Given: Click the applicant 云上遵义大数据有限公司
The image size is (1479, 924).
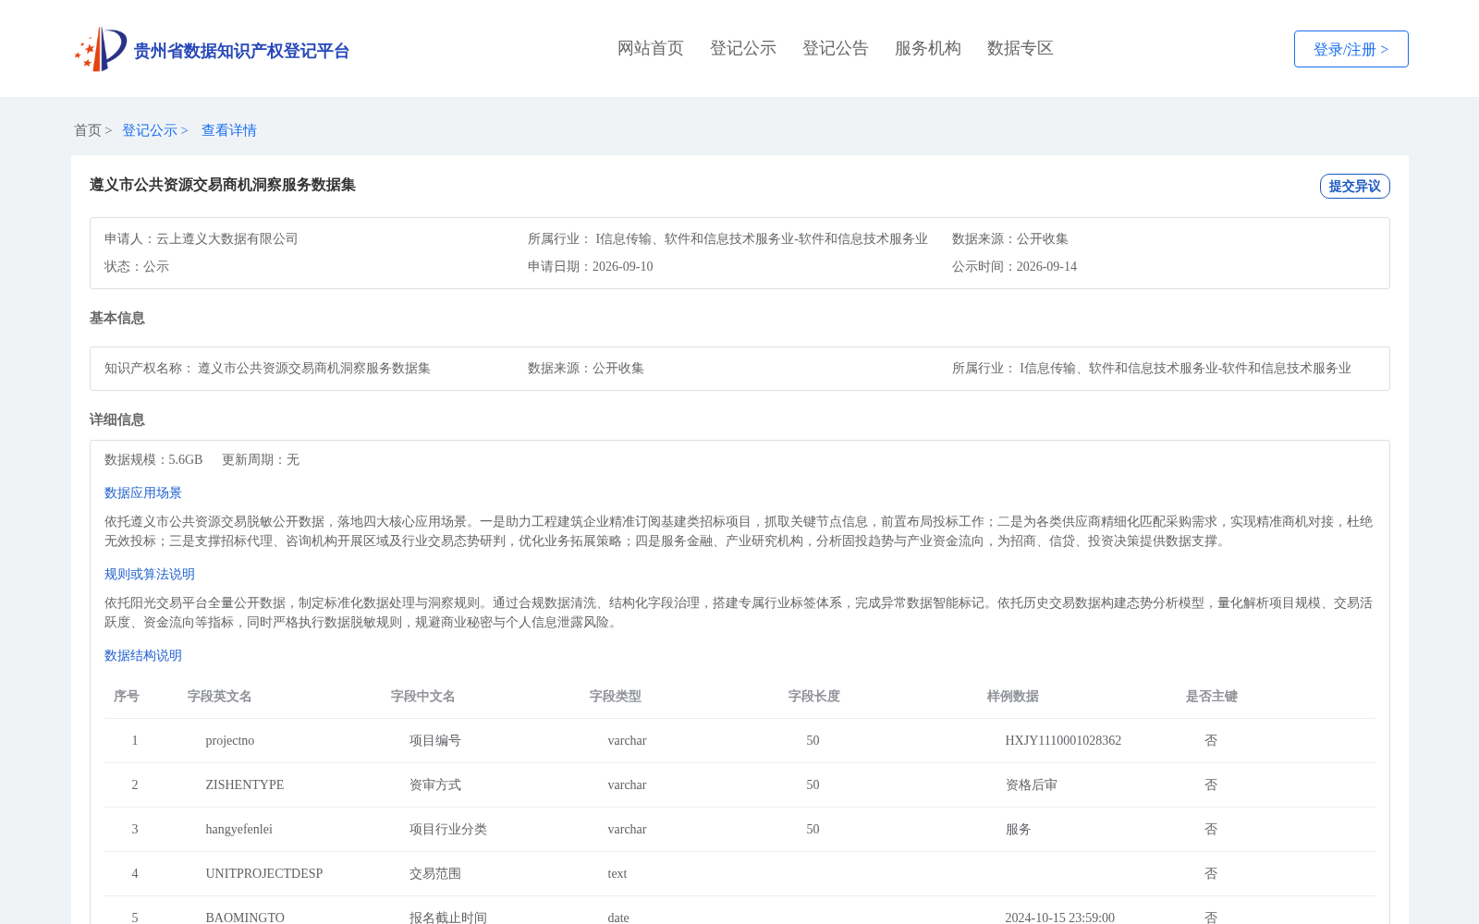Looking at the screenshot, I should (x=227, y=239).
